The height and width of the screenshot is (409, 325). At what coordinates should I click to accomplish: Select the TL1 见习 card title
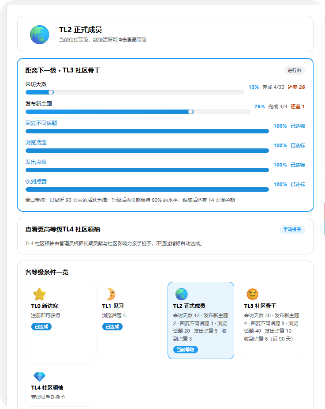coord(113,306)
